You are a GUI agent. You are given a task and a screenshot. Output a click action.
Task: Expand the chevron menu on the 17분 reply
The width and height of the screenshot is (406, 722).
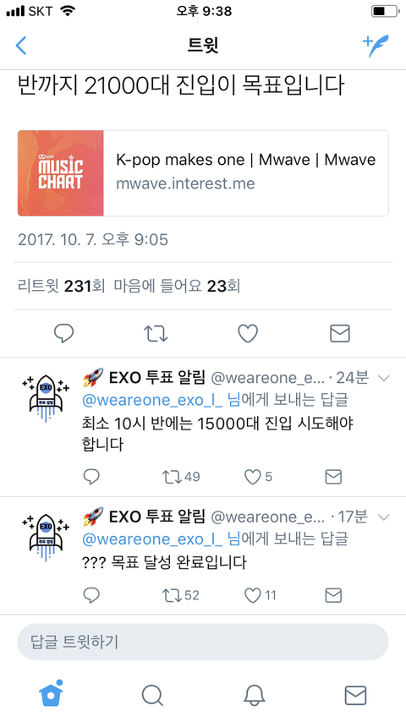[x=383, y=517]
